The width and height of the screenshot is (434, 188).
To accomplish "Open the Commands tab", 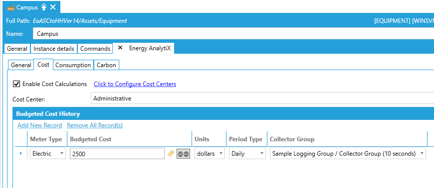I will pos(95,49).
